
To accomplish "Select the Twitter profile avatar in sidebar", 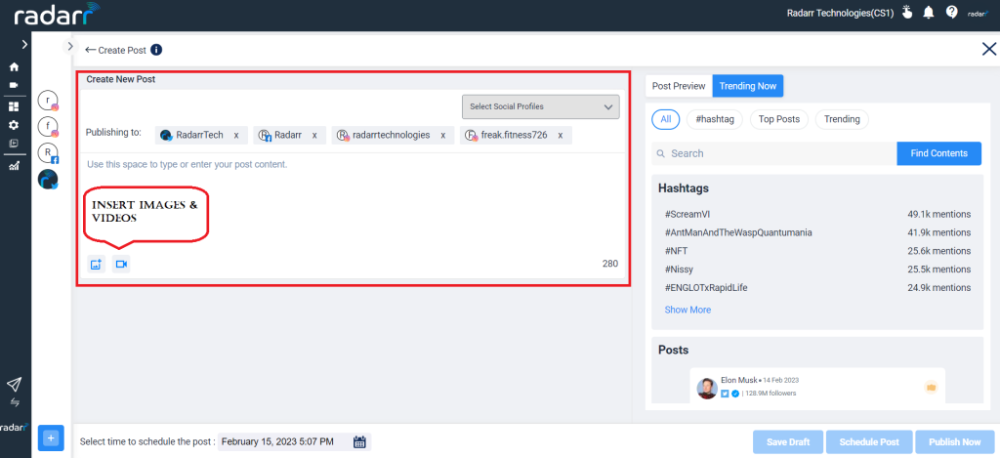I will pos(49,180).
